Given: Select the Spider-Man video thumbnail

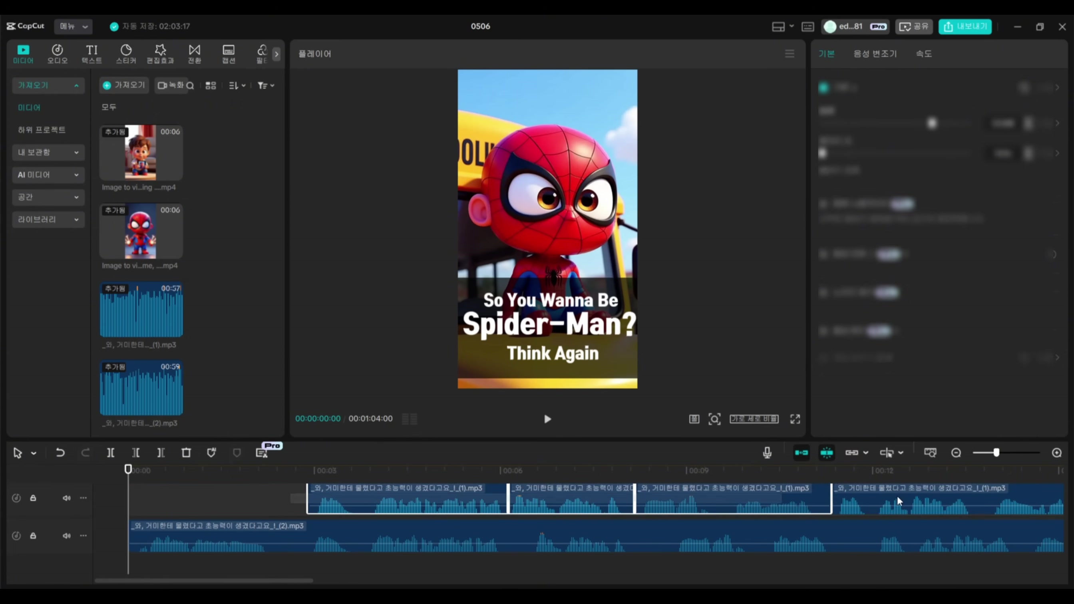Looking at the screenshot, I should (x=141, y=231).
